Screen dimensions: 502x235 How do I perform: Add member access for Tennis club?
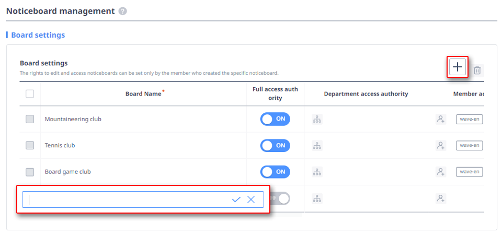[x=441, y=145]
